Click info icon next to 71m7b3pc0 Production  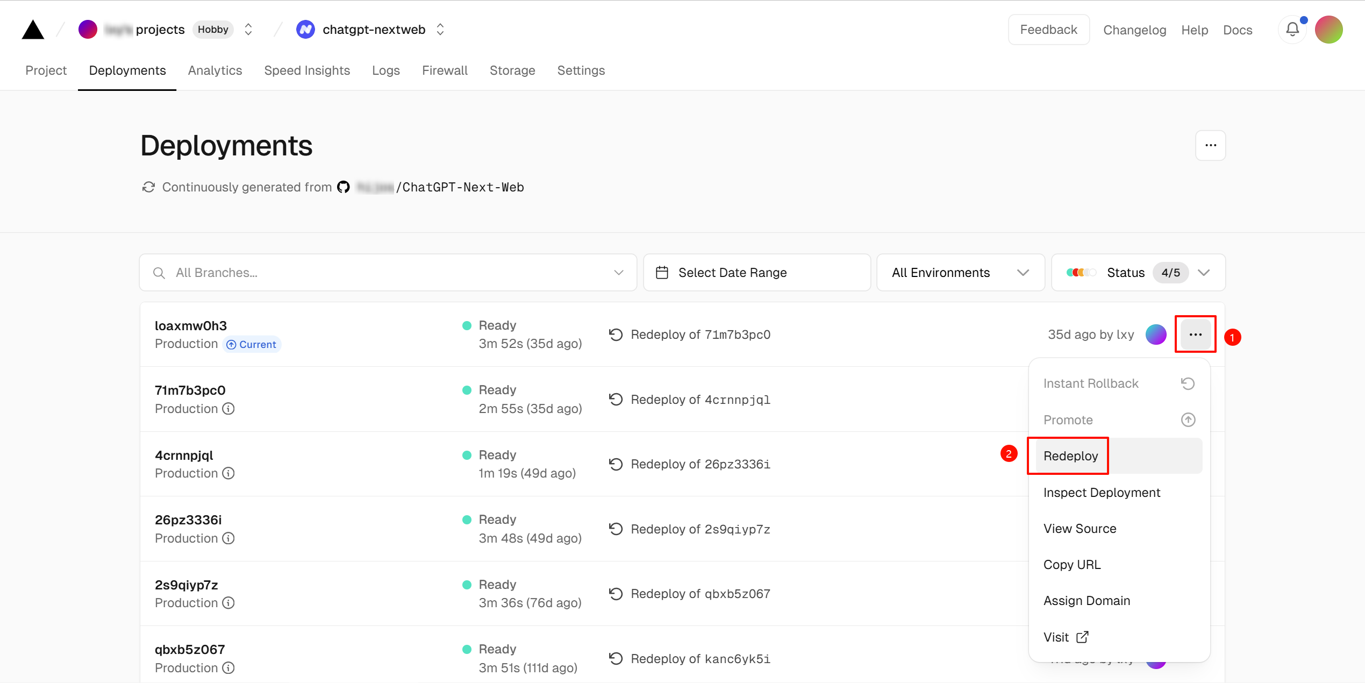pyautogui.click(x=228, y=409)
